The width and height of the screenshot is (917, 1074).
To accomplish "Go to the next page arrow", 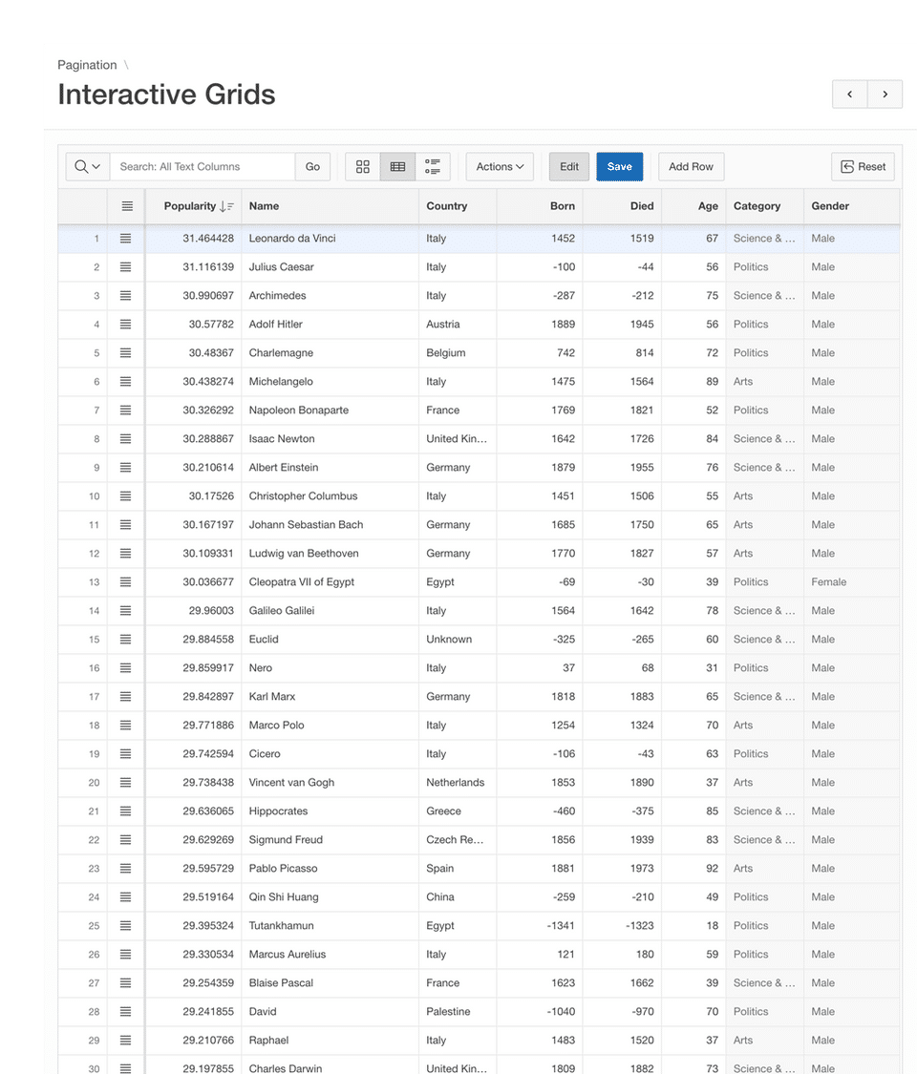I will (x=885, y=94).
